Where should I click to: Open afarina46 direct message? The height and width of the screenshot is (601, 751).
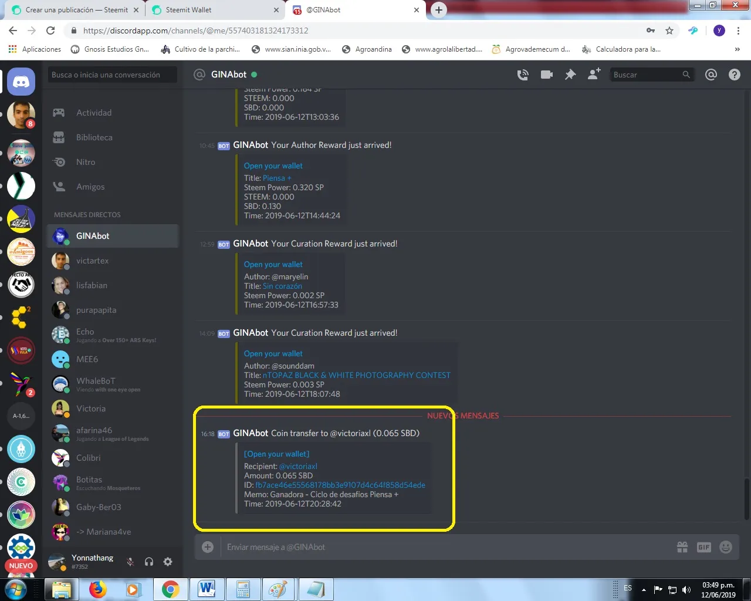click(112, 433)
